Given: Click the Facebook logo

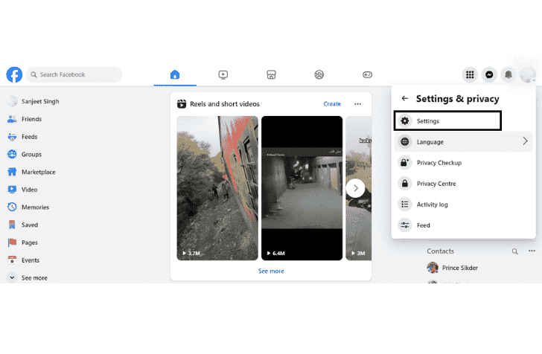Looking at the screenshot, I should pos(14,74).
